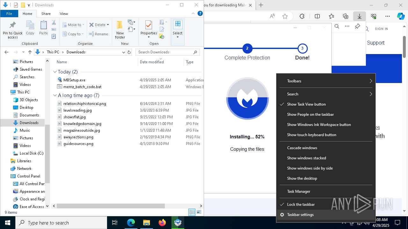This screenshot has height=229, width=408.
Task: Switch to details view in Explorer
Action: click(x=192, y=212)
